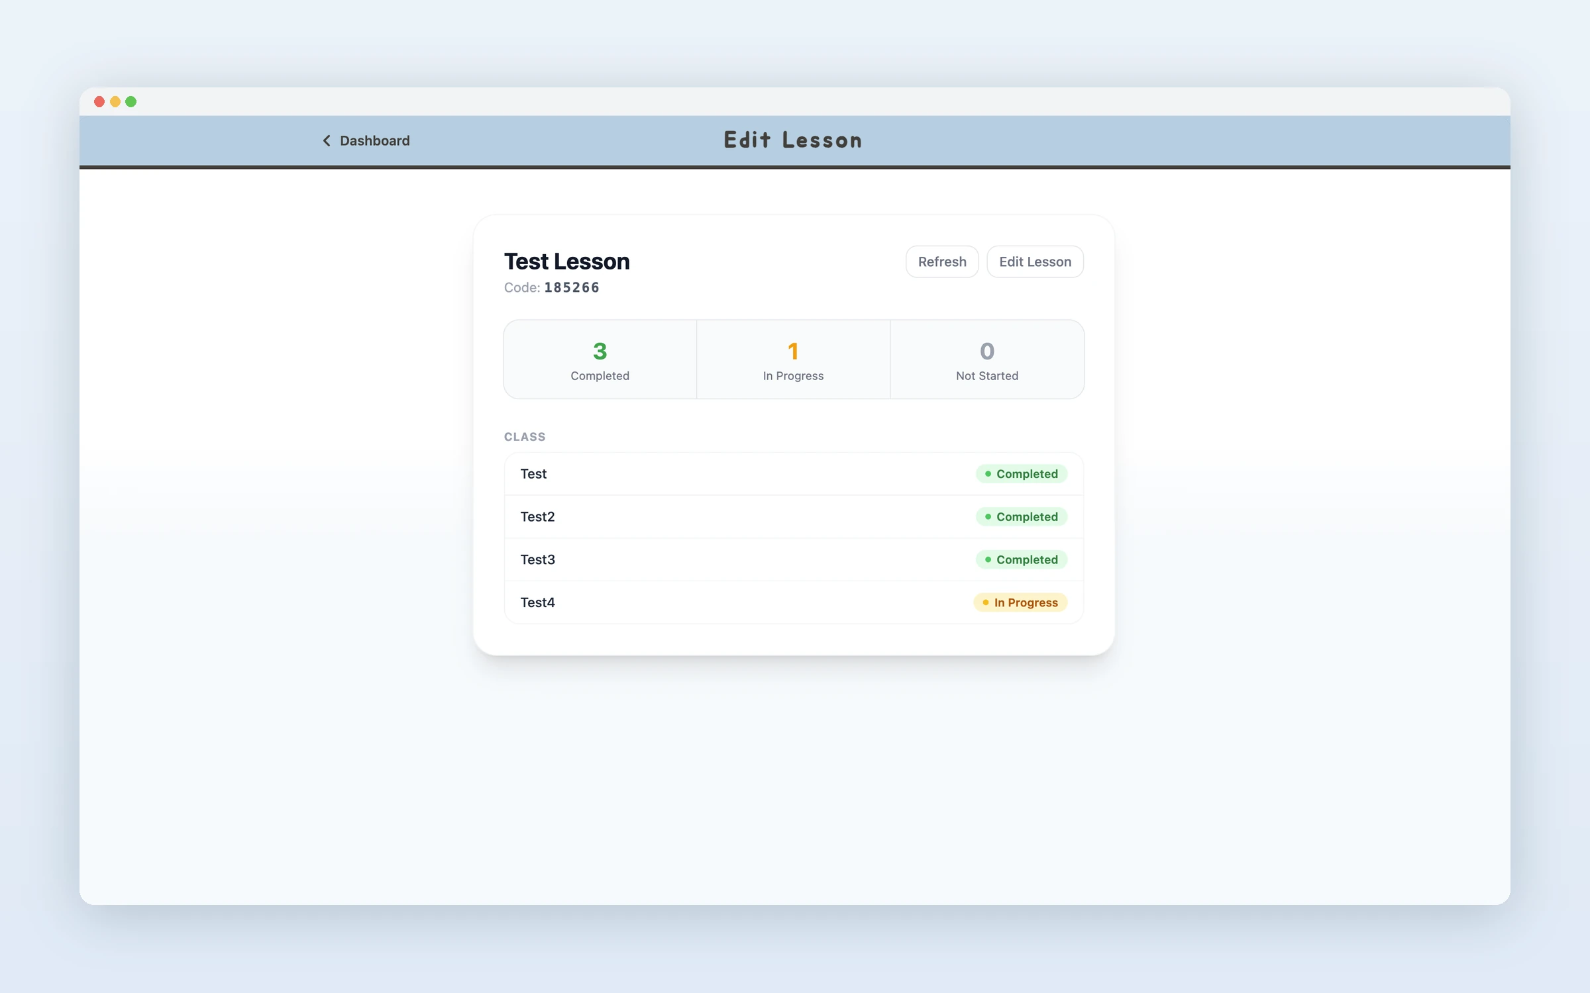
Task: Click the Test4 student row
Action: coord(794,602)
